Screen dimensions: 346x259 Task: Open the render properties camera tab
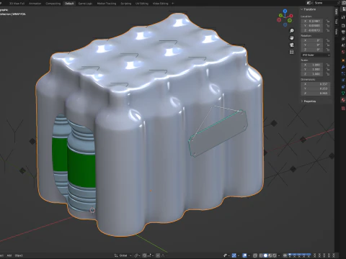click(343, 25)
